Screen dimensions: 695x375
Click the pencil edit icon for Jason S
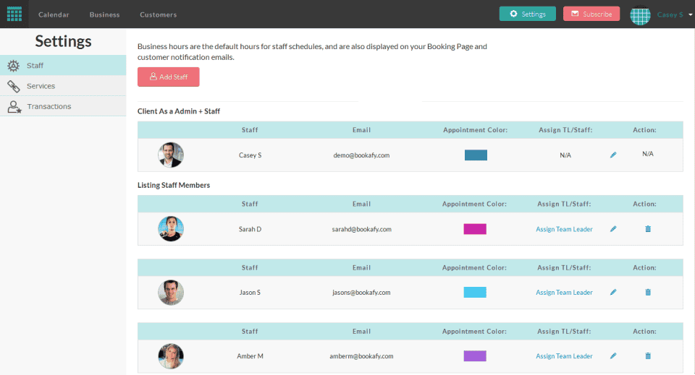(x=613, y=293)
